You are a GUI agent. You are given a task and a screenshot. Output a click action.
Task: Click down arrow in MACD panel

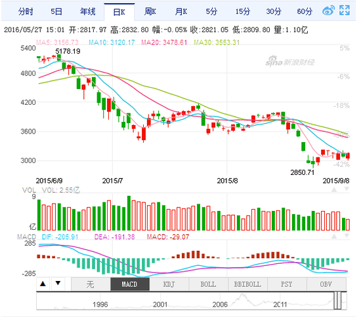[347, 236]
